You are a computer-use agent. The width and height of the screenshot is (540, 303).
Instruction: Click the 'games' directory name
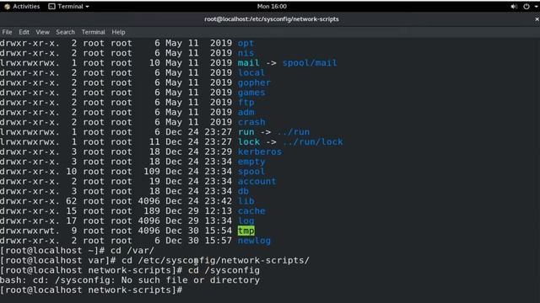tap(251, 93)
